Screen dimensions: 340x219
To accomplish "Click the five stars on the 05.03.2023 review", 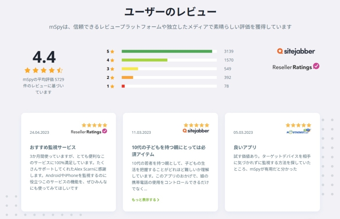I will click(298, 125).
